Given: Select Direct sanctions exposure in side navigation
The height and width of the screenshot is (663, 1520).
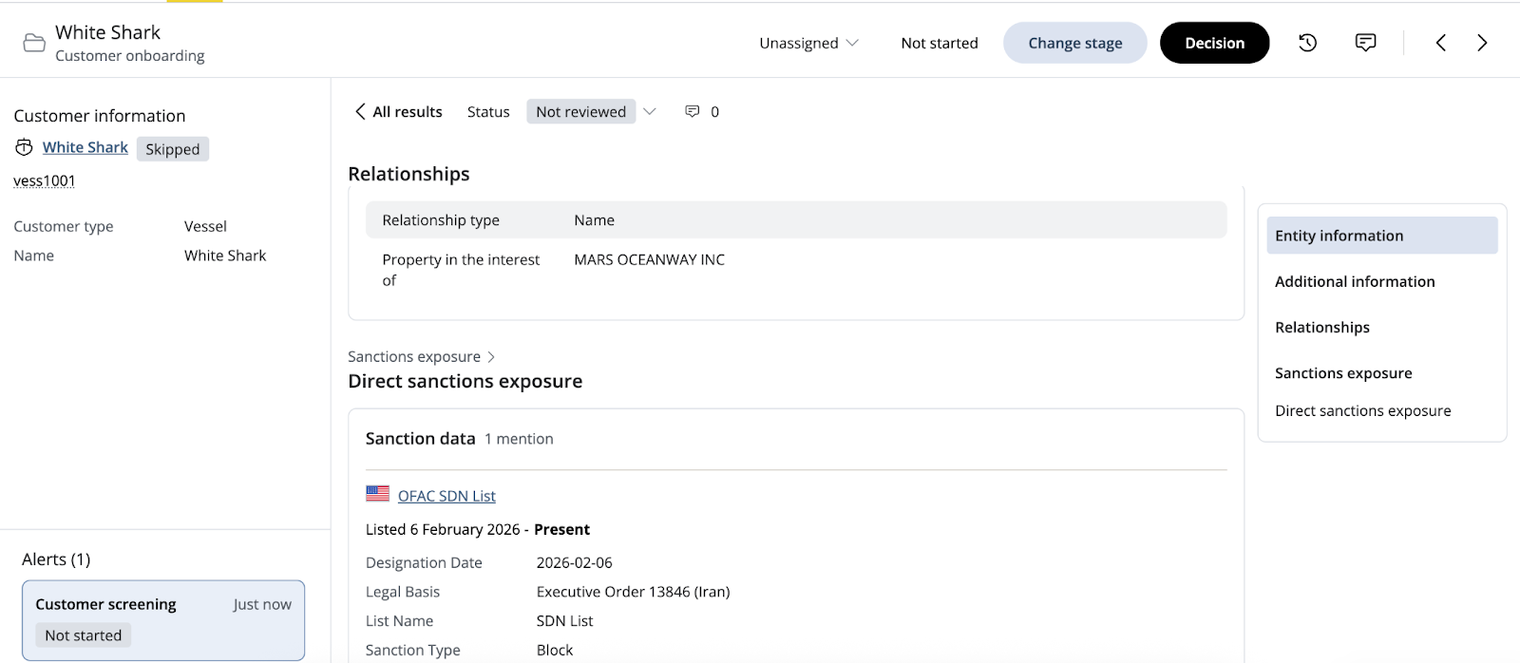Looking at the screenshot, I should coord(1362,410).
